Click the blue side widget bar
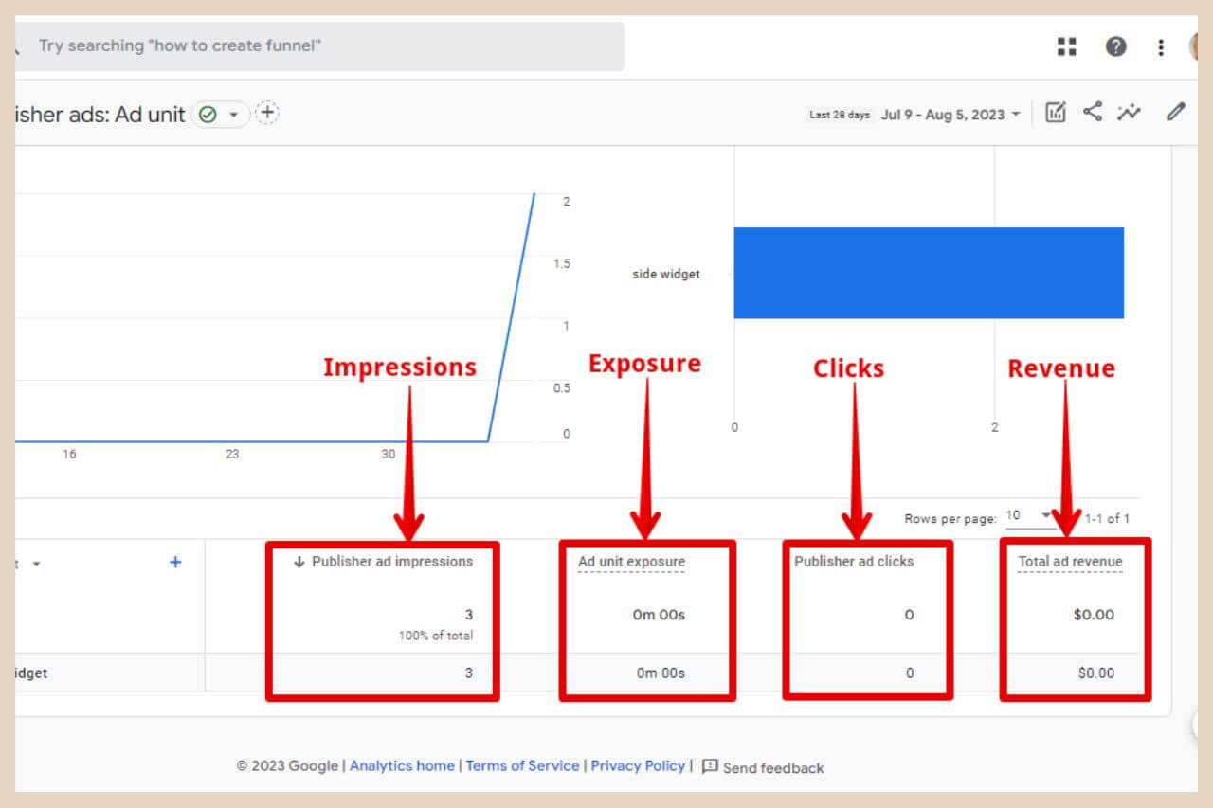Image resolution: width=1213 pixels, height=808 pixels. coord(929,273)
